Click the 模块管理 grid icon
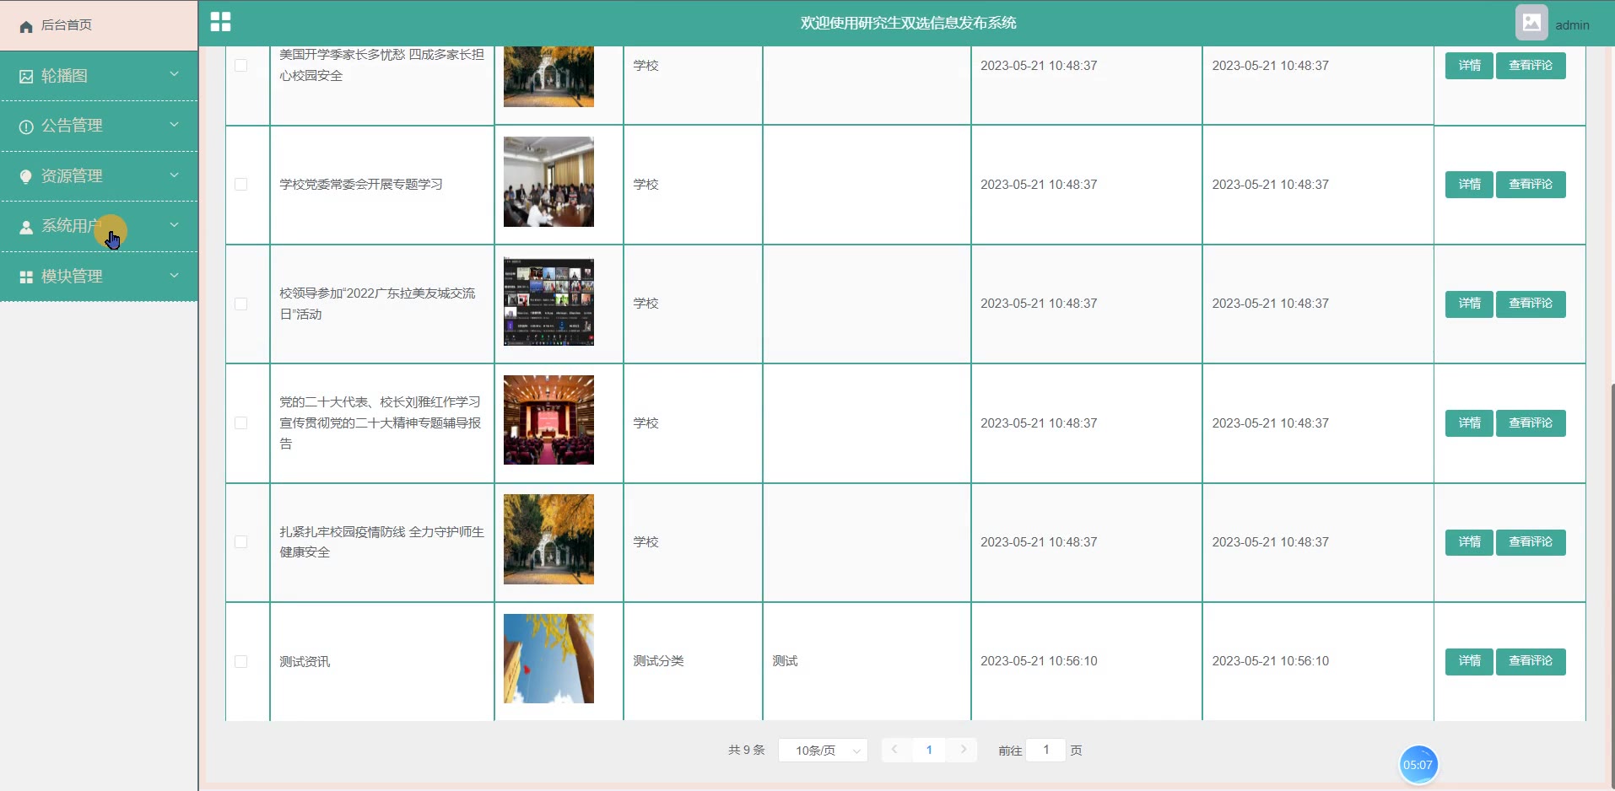The height and width of the screenshot is (791, 1615). tap(26, 277)
